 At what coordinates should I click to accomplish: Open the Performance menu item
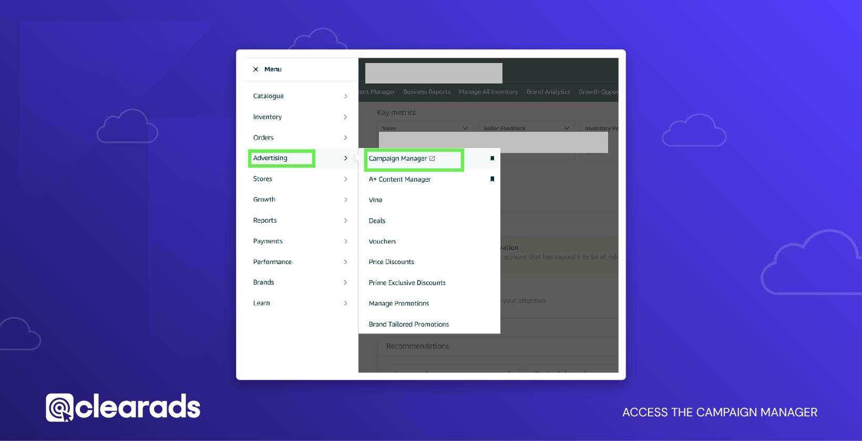click(x=272, y=262)
